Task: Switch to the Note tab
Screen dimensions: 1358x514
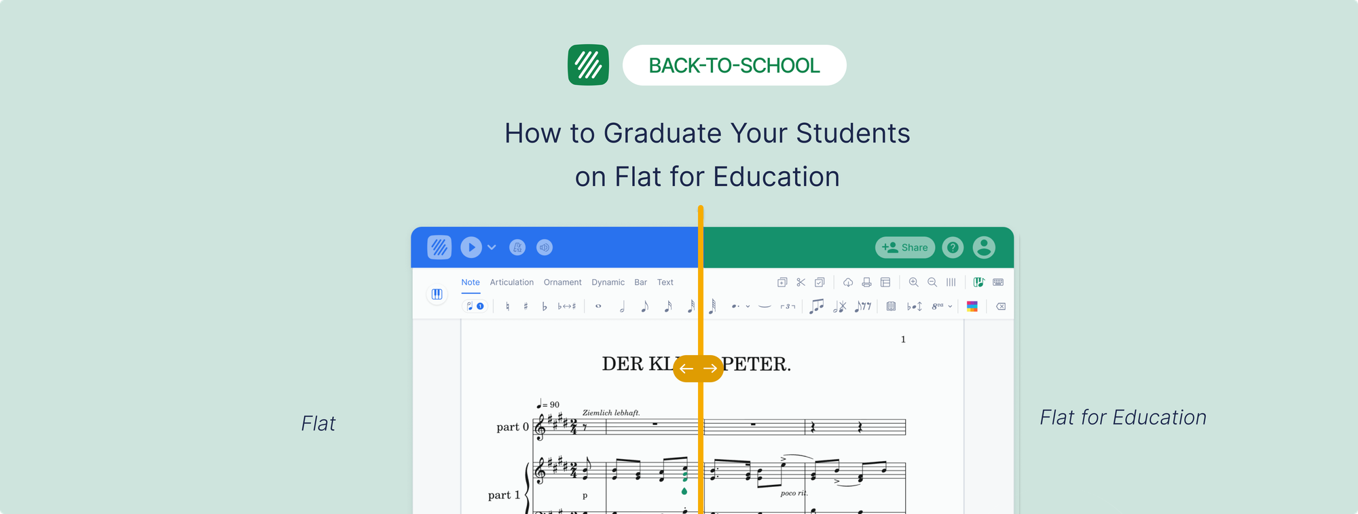Action: coord(471,282)
